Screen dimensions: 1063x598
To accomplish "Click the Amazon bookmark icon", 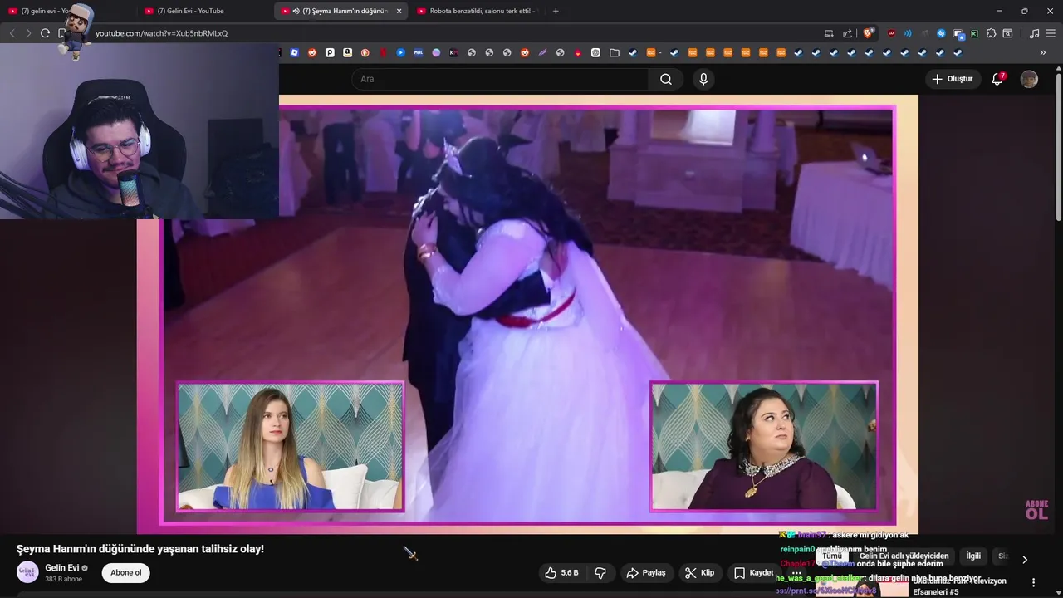I will coord(347,52).
